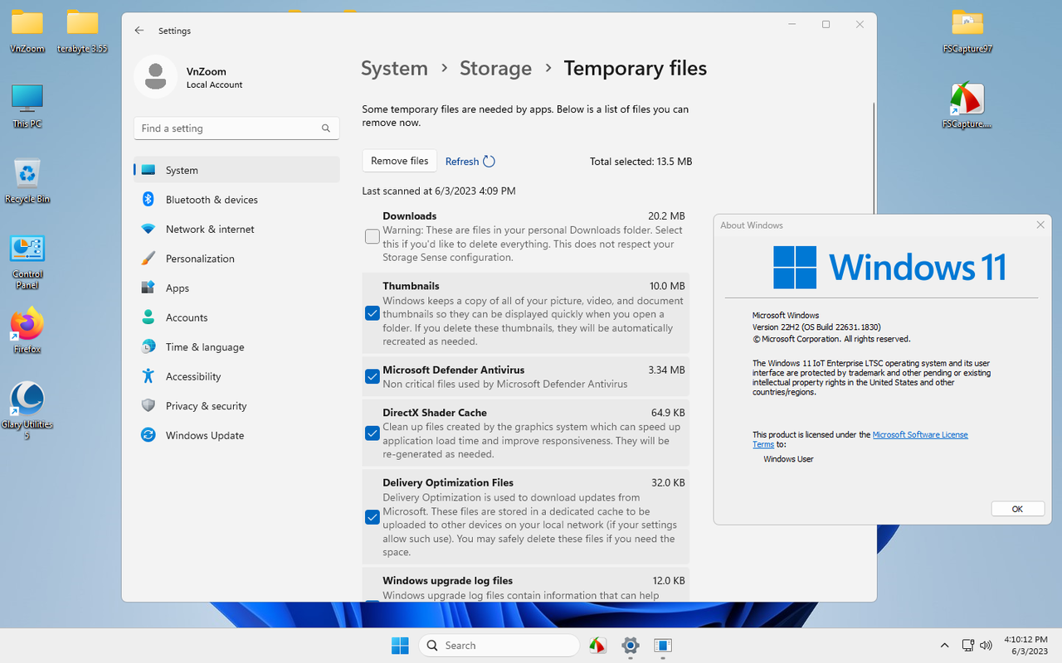Screen dimensions: 1062x663
Task: Click OK in About Windows dialog
Action: tap(1017, 509)
